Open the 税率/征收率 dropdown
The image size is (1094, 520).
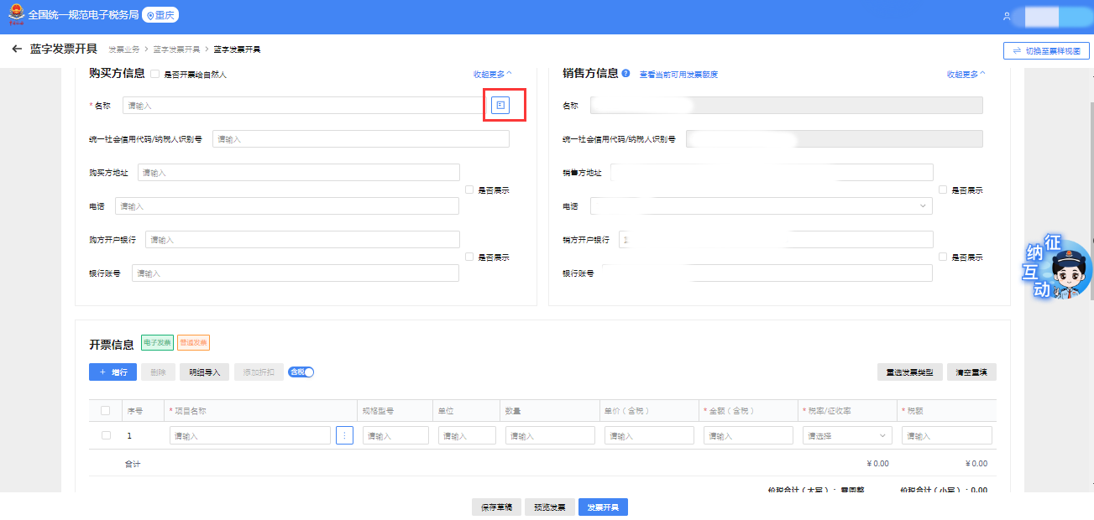[x=847, y=436]
